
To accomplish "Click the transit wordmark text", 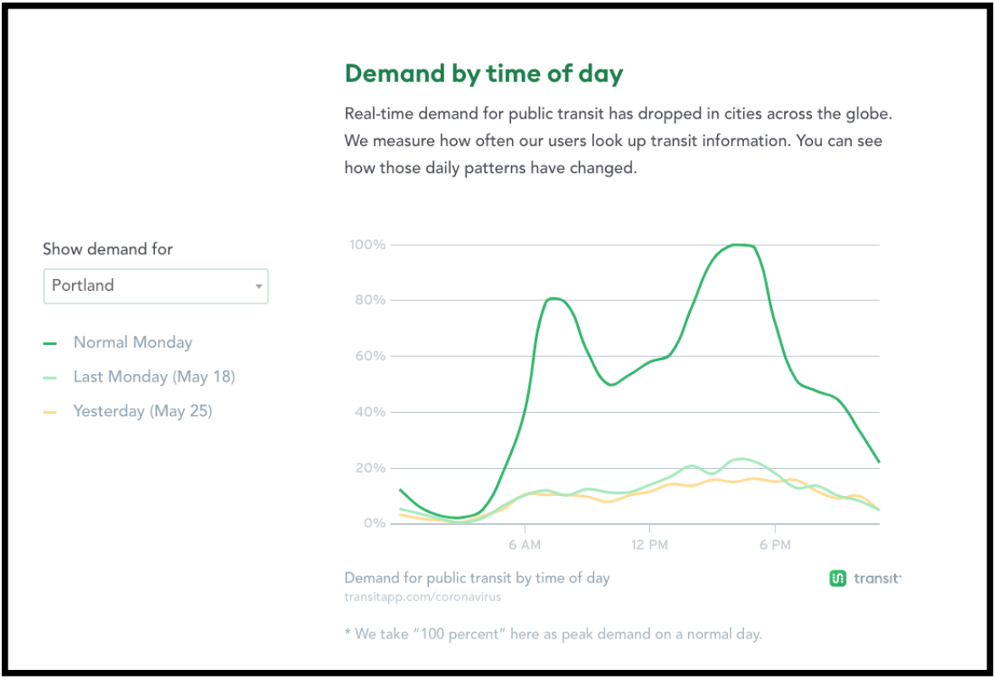I will pyautogui.click(x=877, y=577).
